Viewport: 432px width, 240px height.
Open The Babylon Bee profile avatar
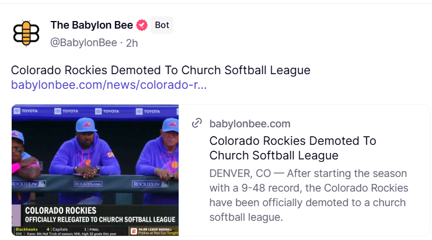(x=26, y=34)
